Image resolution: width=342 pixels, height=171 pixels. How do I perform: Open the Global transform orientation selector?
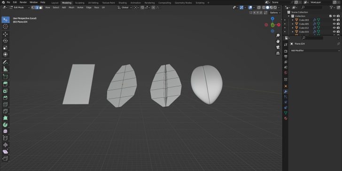tap(125, 8)
